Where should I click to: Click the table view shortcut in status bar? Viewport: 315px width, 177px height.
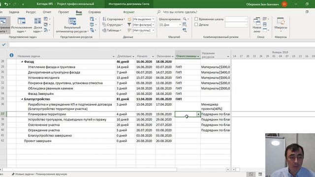[x=260, y=174]
